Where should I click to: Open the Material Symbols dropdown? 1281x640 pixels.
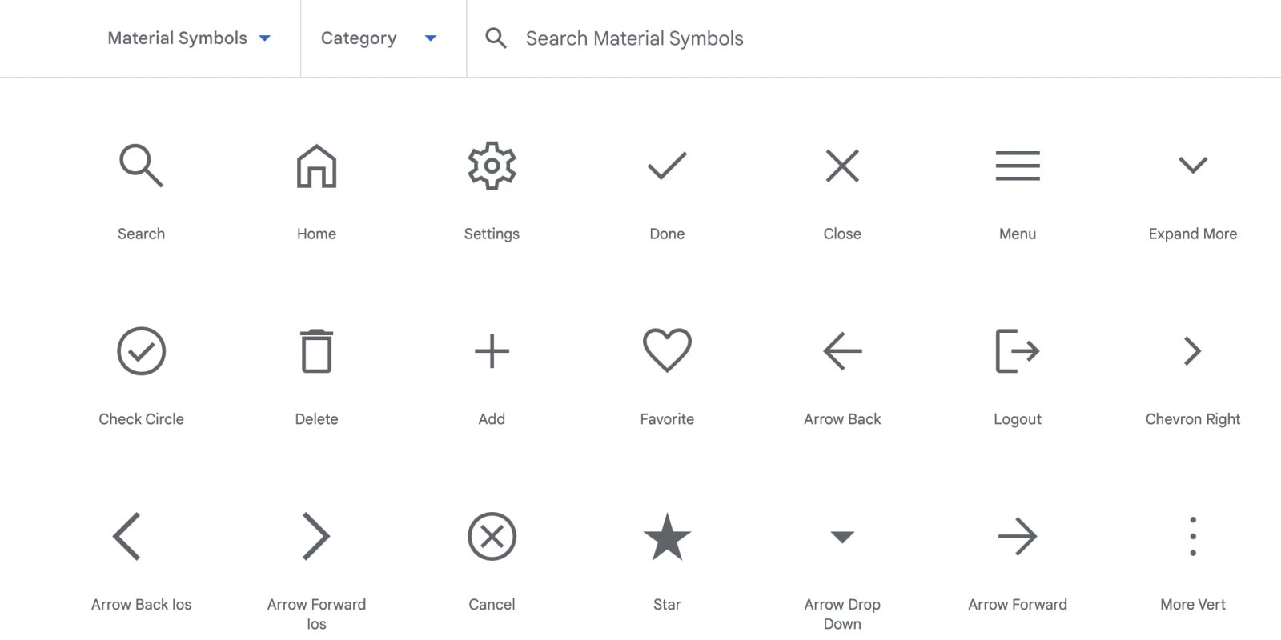(x=189, y=38)
